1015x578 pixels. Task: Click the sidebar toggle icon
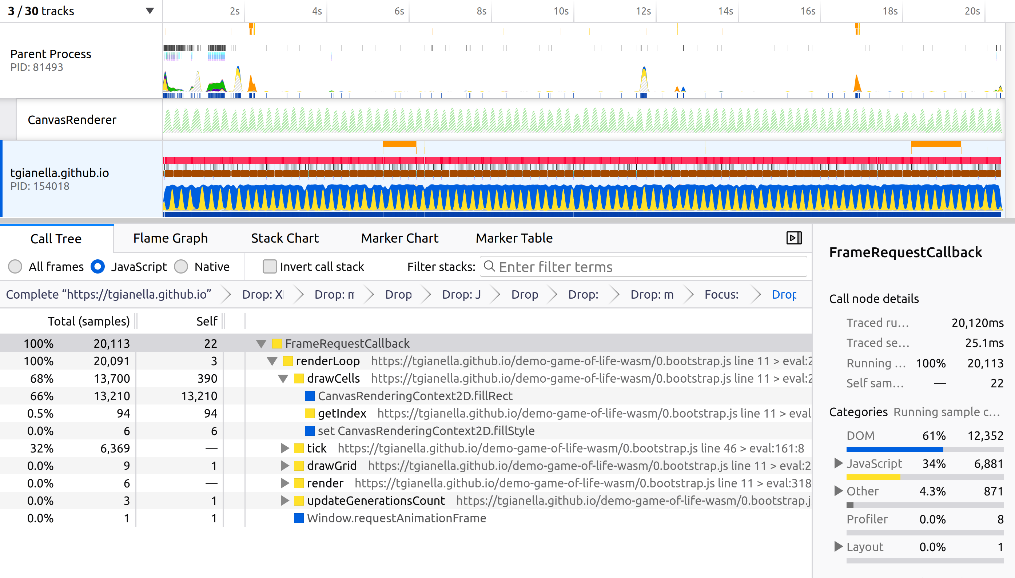click(x=794, y=238)
